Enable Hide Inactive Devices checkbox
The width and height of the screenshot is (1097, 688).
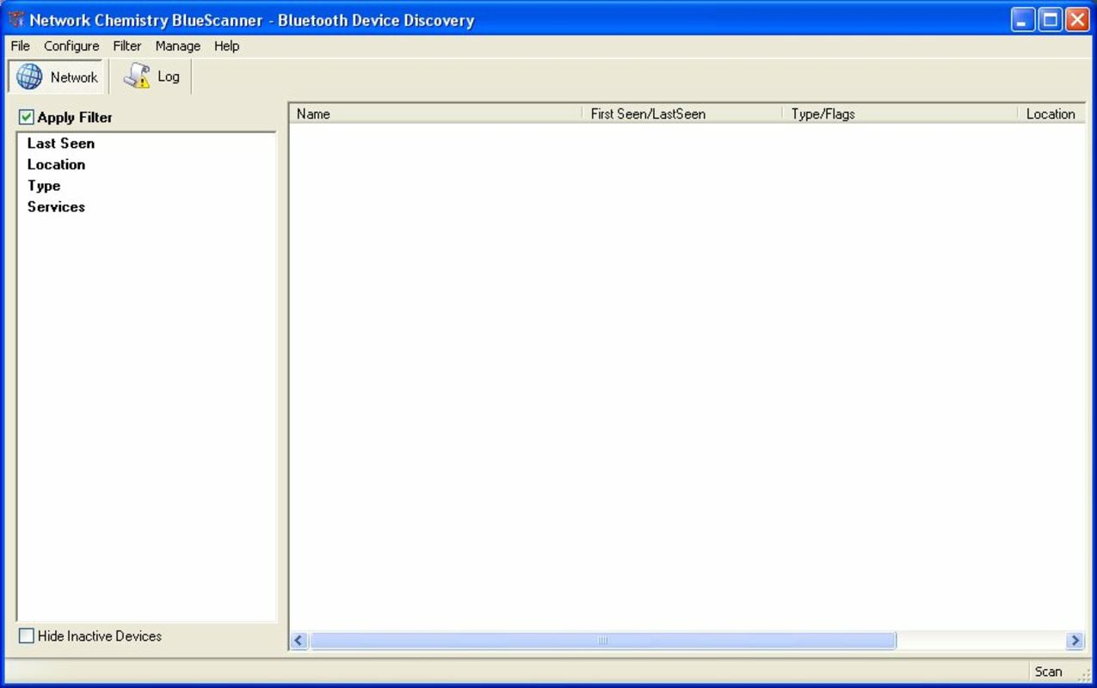27,636
